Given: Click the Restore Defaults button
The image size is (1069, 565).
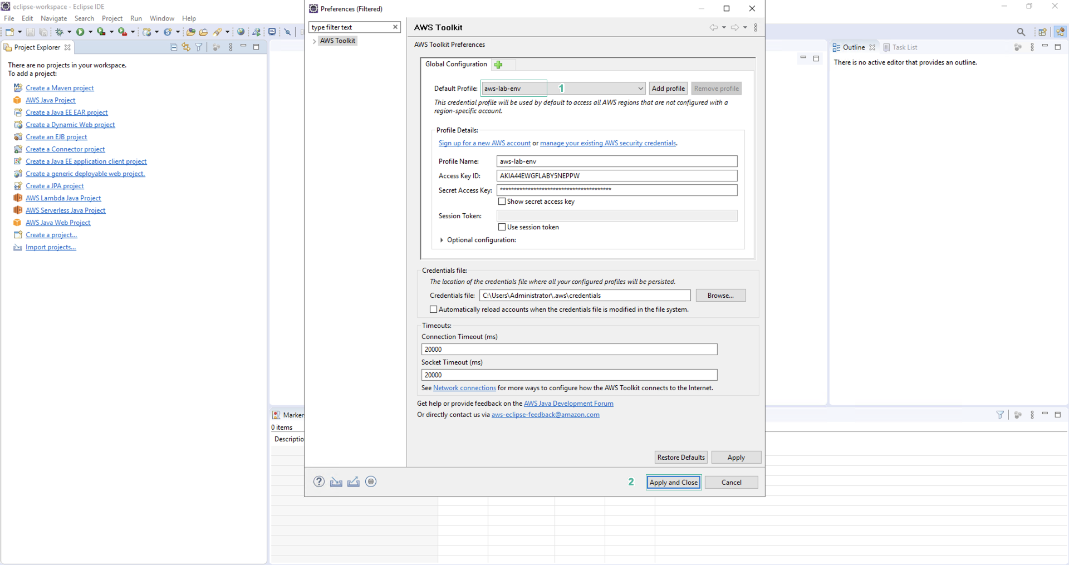Looking at the screenshot, I should 681,458.
